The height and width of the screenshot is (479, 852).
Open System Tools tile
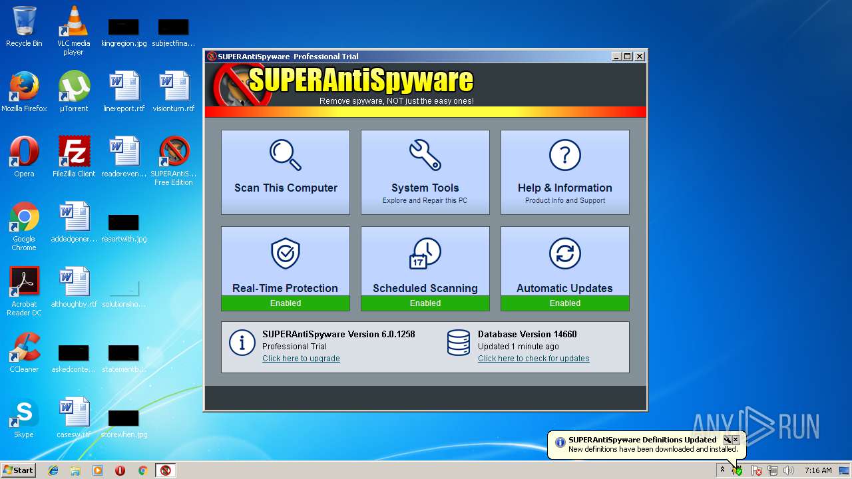tap(425, 172)
